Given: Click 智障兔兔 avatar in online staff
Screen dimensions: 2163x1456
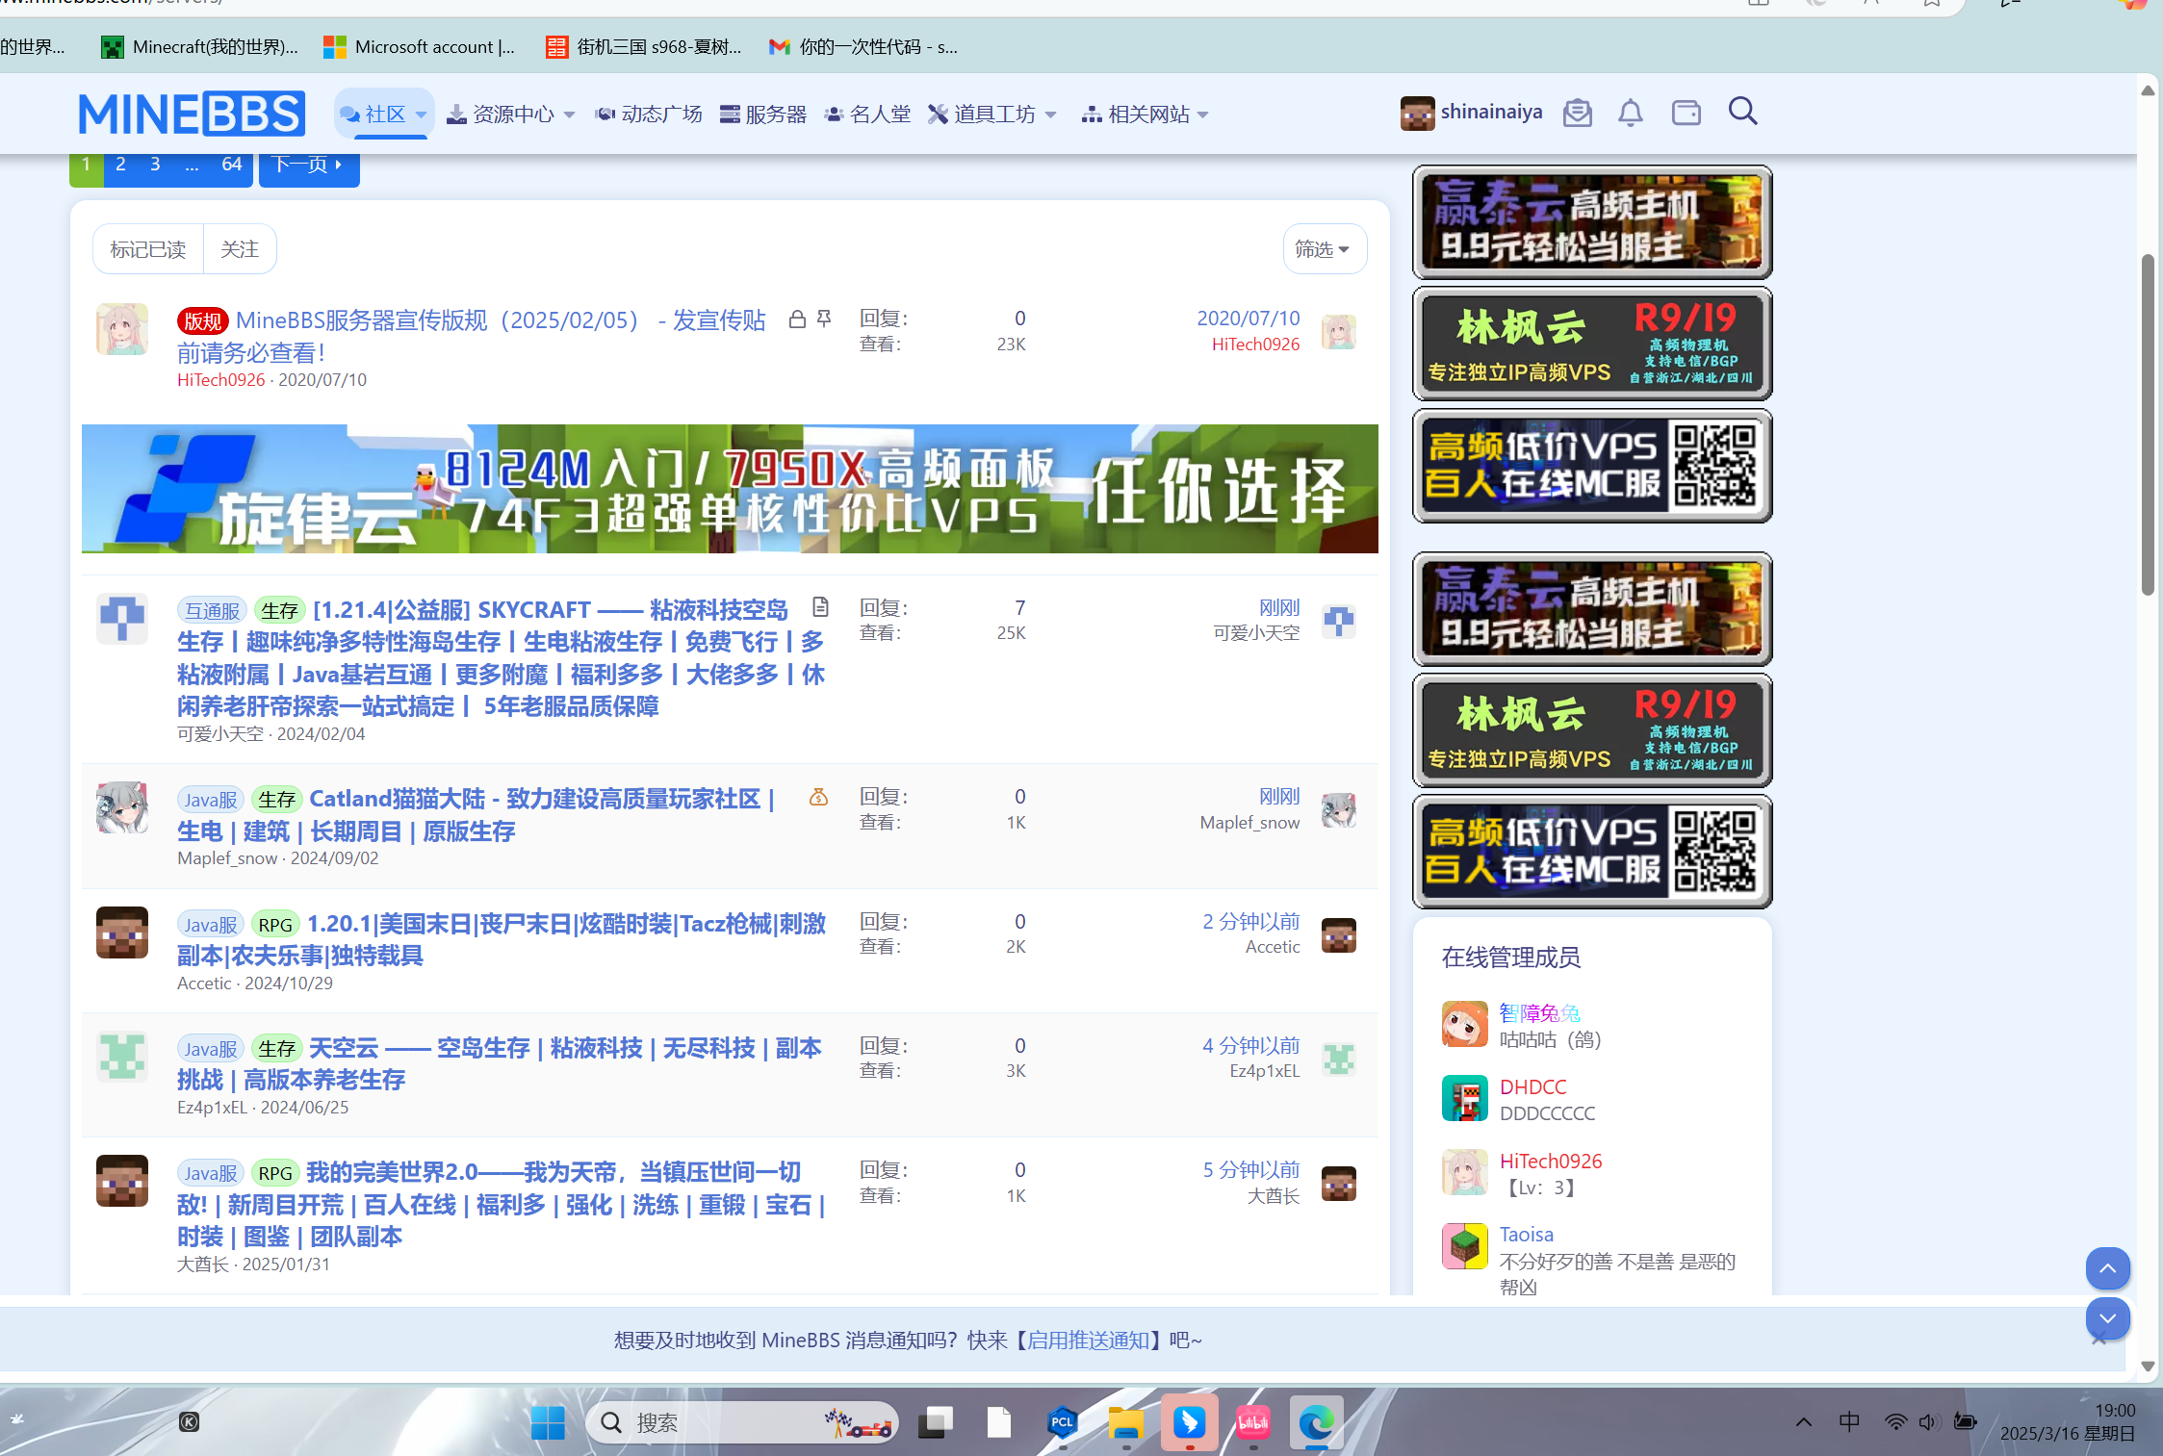Looking at the screenshot, I should point(1464,1024).
